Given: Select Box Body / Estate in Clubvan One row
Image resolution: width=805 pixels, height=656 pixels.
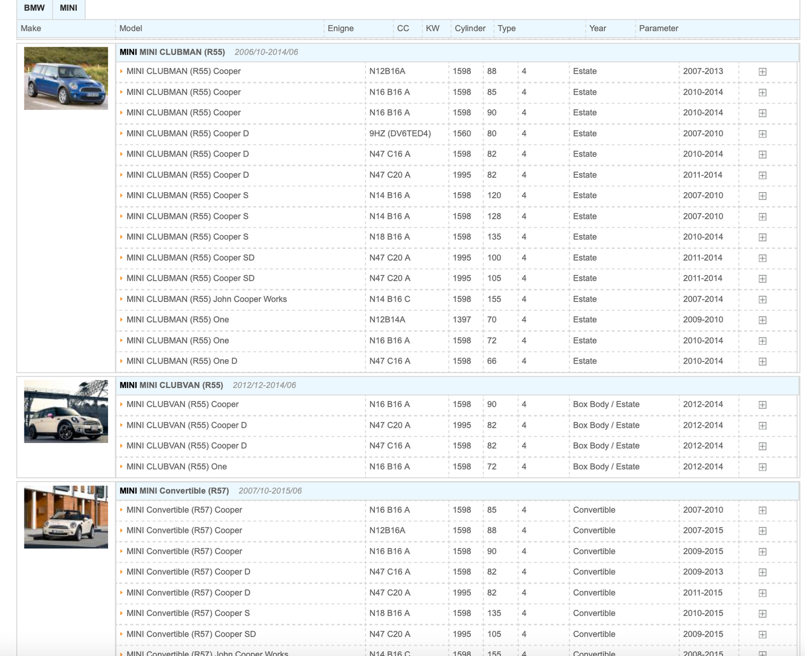Looking at the screenshot, I should (606, 467).
